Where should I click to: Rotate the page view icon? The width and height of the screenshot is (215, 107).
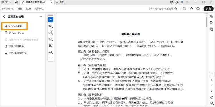click(212, 98)
